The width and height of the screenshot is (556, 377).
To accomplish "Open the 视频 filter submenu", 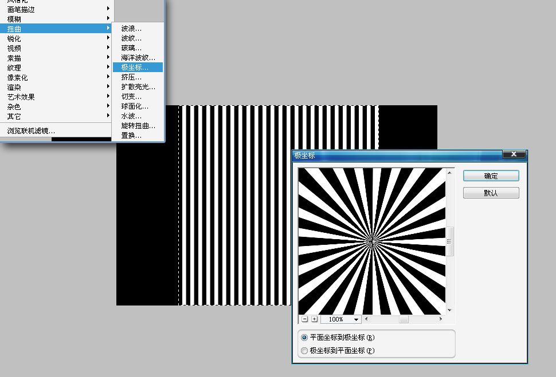I will [x=56, y=48].
